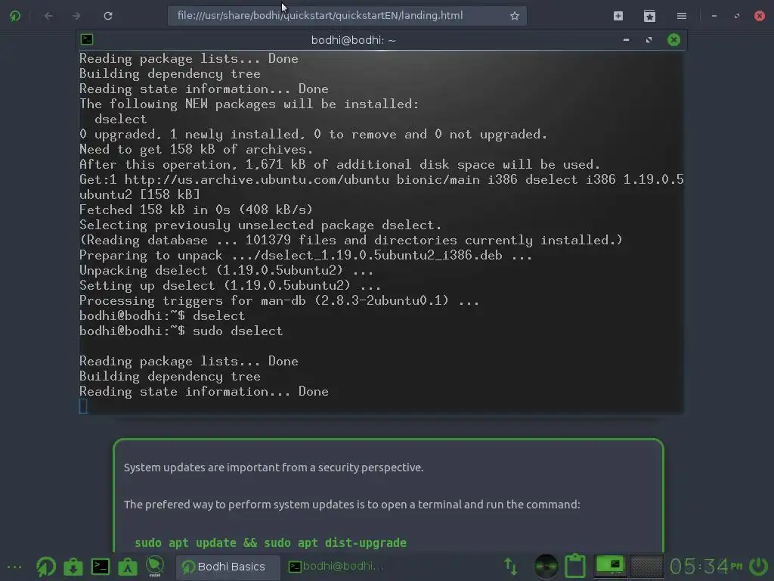
Task: Click the 05:34 PM clock
Action: click(705, 567)
